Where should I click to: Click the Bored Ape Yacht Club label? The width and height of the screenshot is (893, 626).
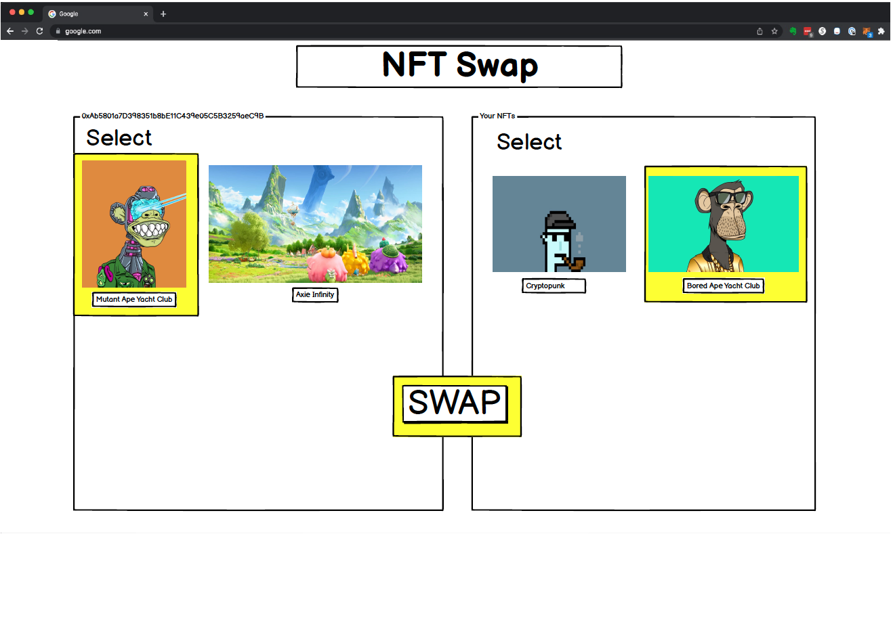724,286
